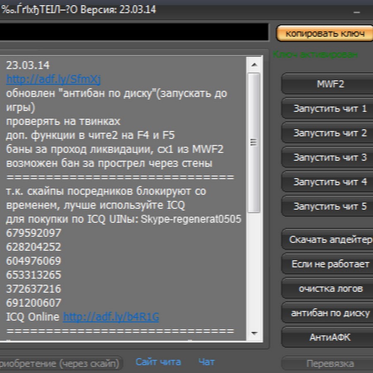Screen dimensions: 373x373
Task: Click the scrollbar down arrow
Action: click(x=254, y=334)
